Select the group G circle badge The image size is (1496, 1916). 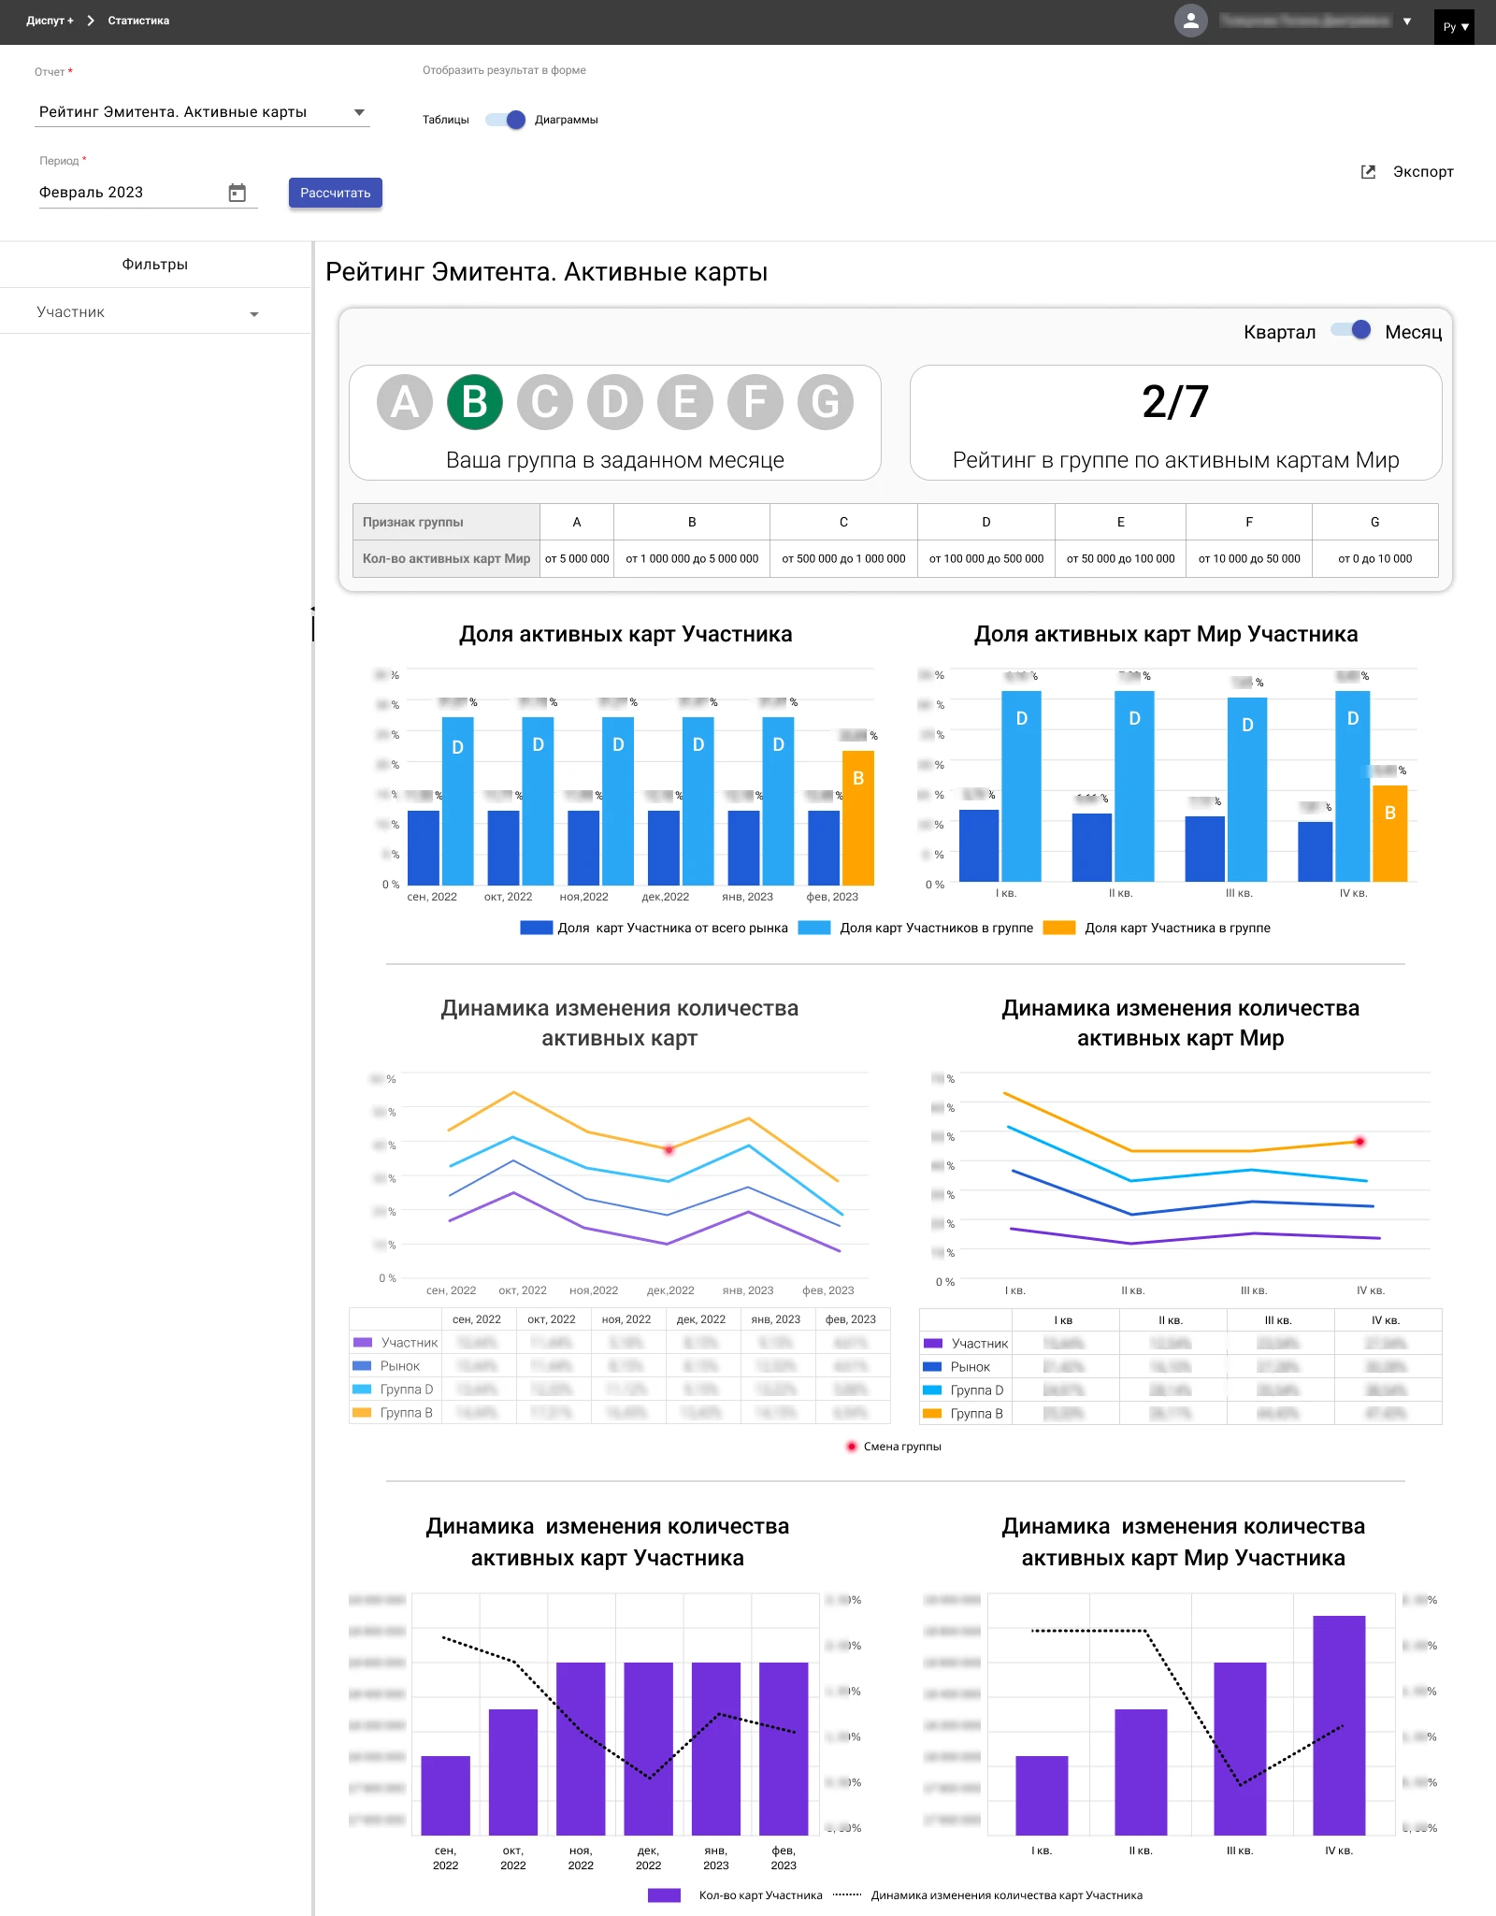pyautogui.click(x=825, y=402)
